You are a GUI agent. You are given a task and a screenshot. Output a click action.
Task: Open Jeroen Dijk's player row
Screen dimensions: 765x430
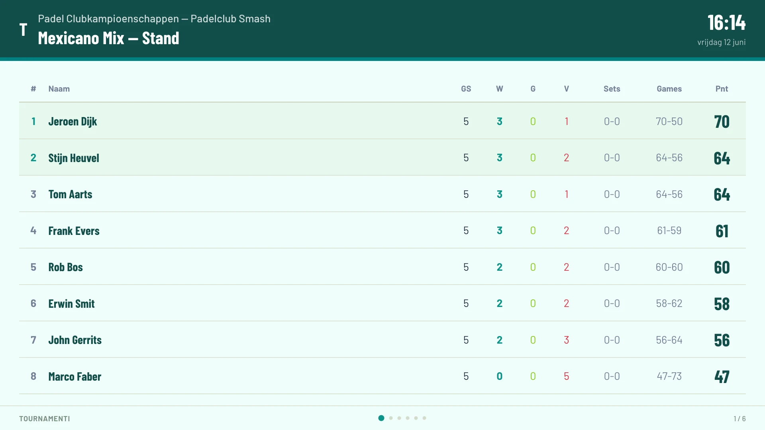tap(382, 121)
